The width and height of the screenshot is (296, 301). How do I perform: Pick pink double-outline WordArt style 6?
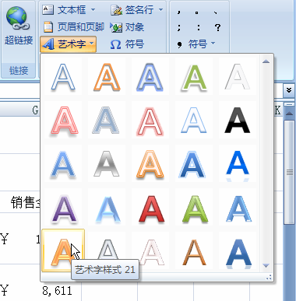(x=63, y=121)
